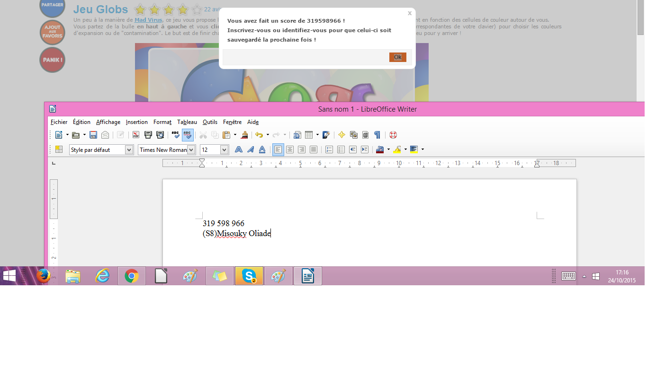Open the Times New Roman font list
The width and height of the screenshot is (647, 369).
191,150
